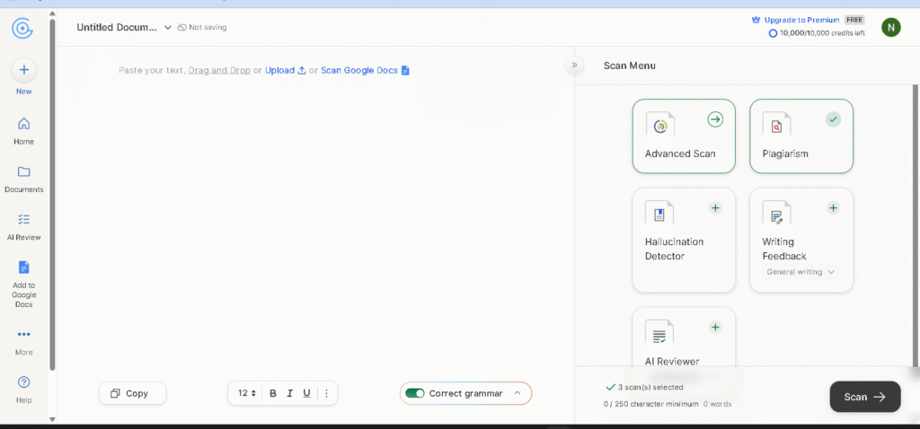
Task: Click the FREE plan badge
Action: [854, 20]
